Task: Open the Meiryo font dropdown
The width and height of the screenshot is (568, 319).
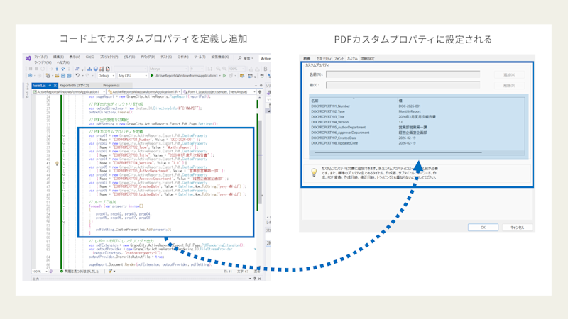Action: [x=169, y=69]
